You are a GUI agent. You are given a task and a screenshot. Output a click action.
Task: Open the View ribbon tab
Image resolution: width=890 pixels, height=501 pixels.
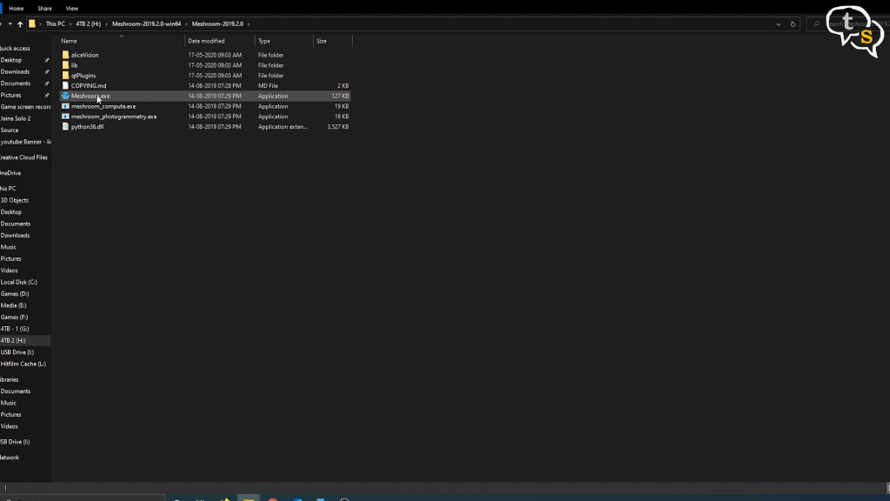(72, 8)
